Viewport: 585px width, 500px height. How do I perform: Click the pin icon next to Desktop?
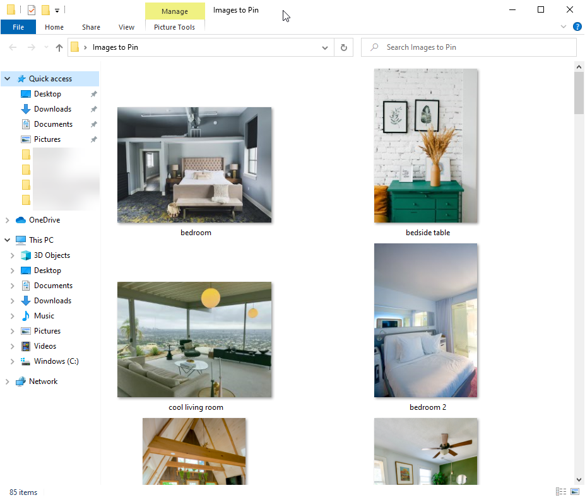tap(93, 94)
